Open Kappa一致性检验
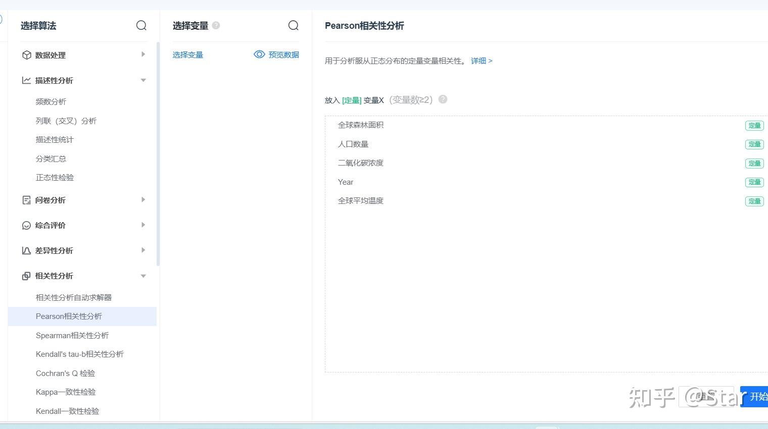The height and width of the screenshot is (429, 768). tap(66, 392)
